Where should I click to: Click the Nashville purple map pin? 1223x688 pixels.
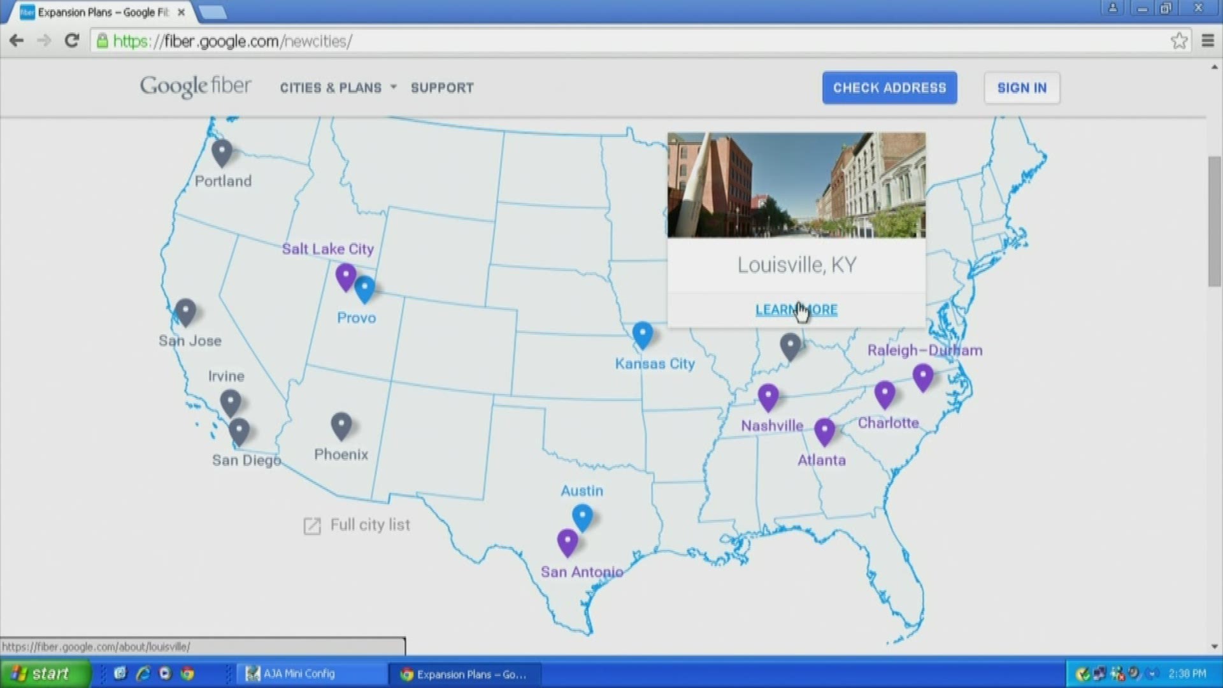(768, 396)
